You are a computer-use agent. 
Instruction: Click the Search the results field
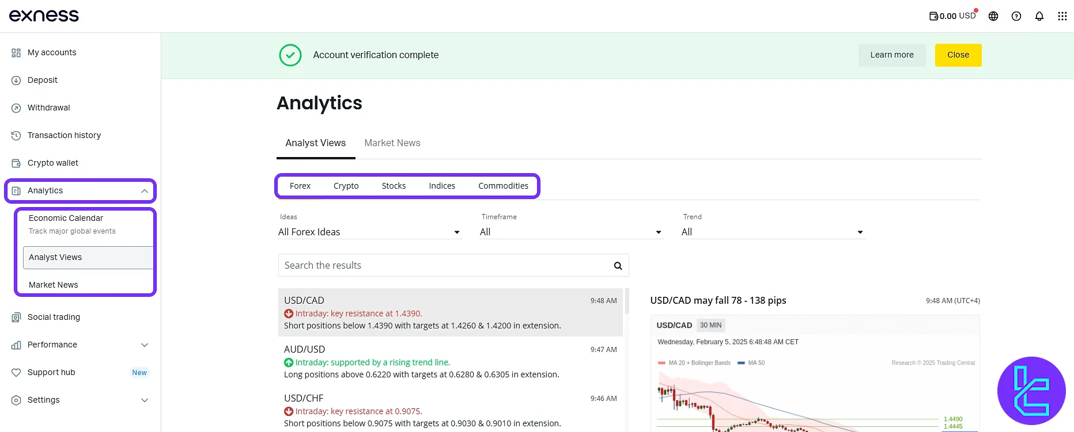[453, 265]
